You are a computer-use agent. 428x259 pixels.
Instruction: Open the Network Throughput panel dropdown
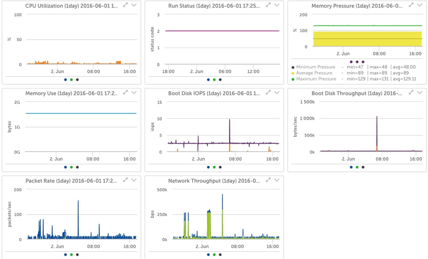click(x=277, y=180)
